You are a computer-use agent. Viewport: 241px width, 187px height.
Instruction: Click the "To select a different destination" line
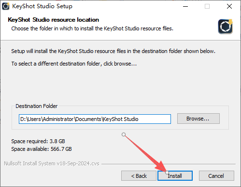point(74,64)
